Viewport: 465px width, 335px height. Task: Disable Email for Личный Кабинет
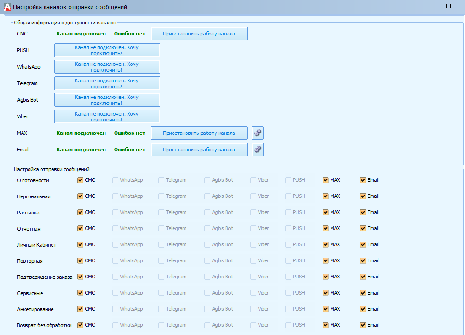(363, 245)
